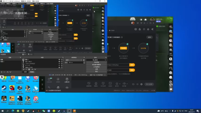201x113 pixels.
Task: Open the 编辑(E) menu in OBS
Action: pyautogui.click(x=9, y=4)
